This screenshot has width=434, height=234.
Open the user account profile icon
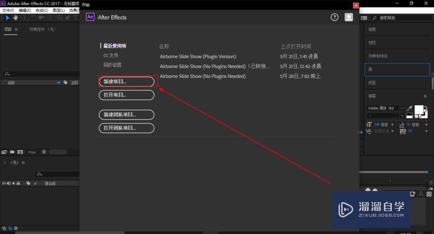(x=349, y=17)
